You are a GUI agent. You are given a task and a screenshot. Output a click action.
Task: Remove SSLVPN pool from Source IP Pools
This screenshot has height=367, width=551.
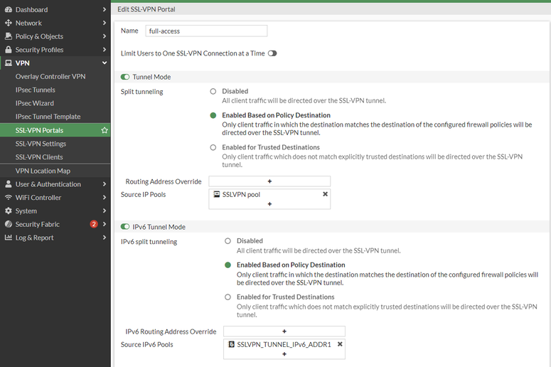coord(325,193)
